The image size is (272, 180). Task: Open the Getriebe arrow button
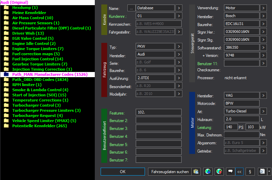coord(263,151)
